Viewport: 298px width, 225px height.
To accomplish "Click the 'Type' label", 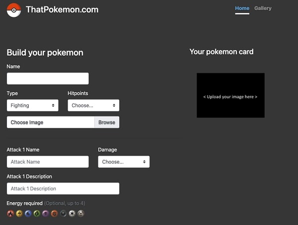I will pyautogui.click(x=12, y=93).
